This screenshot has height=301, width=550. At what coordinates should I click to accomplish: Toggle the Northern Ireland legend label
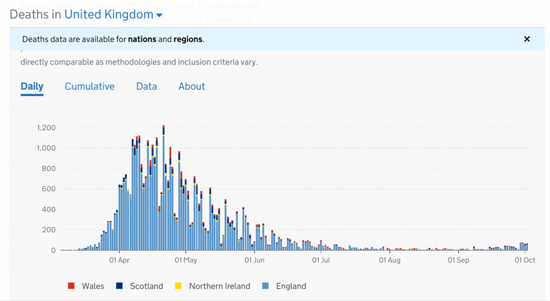click(219, 286)
